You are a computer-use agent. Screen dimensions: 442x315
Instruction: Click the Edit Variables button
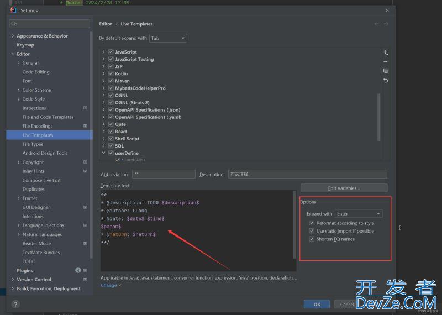point(344,188)
